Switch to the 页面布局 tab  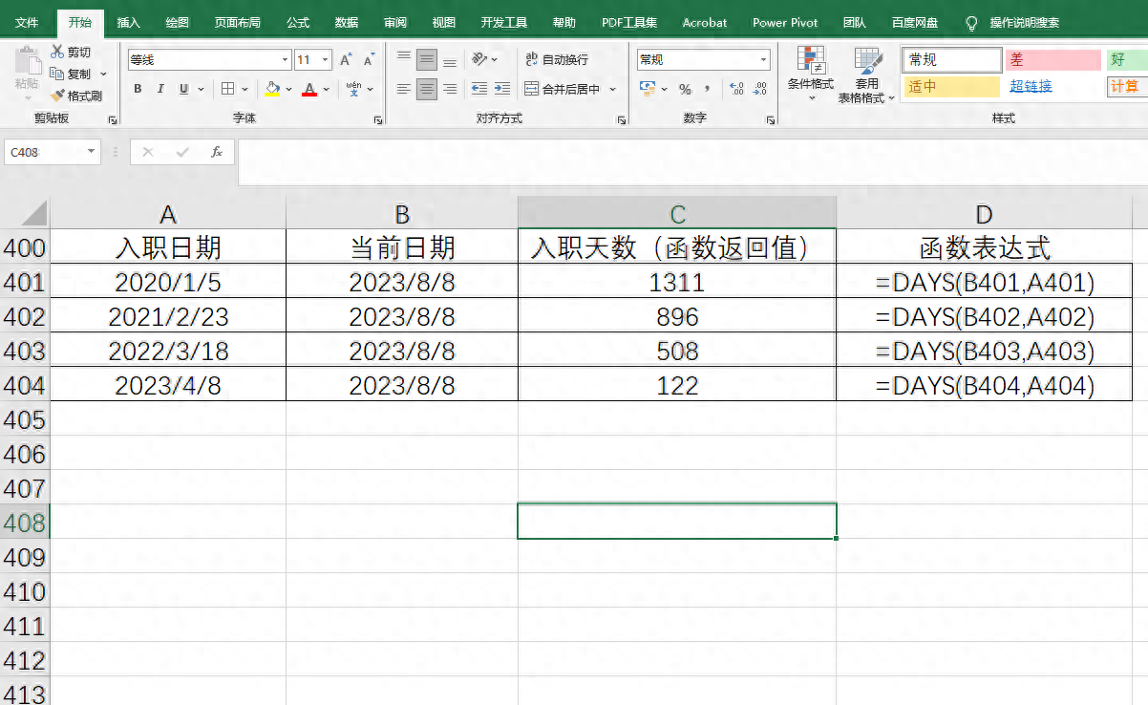238,22
